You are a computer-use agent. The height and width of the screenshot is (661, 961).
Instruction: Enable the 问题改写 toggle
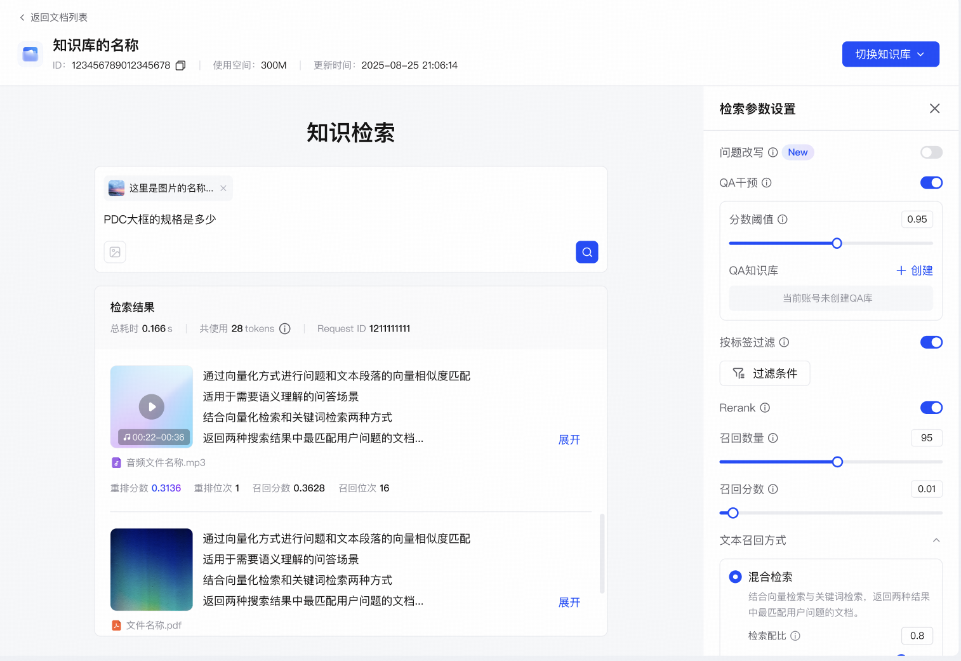click(931, 152)
